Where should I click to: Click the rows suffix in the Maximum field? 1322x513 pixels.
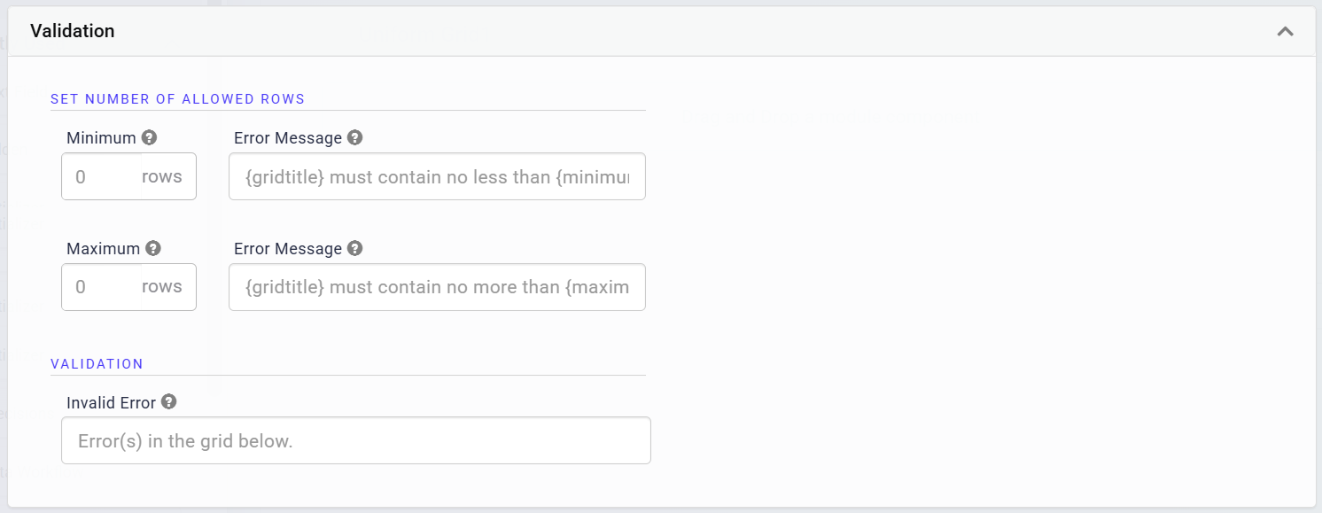pos(161,287)
